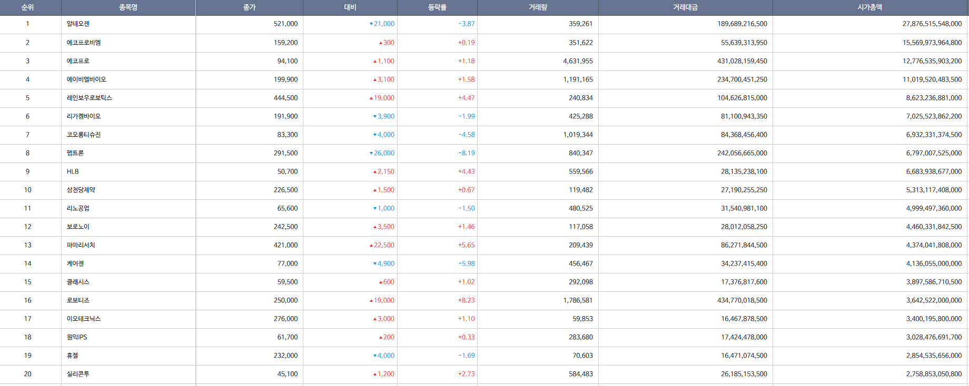Open the 에코프로비엠 stock entry
The width and height of the screenshot is (969, 386).
[84, 43]
